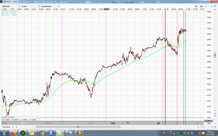
Task: Click the Sell button
Action: point(196,6)
